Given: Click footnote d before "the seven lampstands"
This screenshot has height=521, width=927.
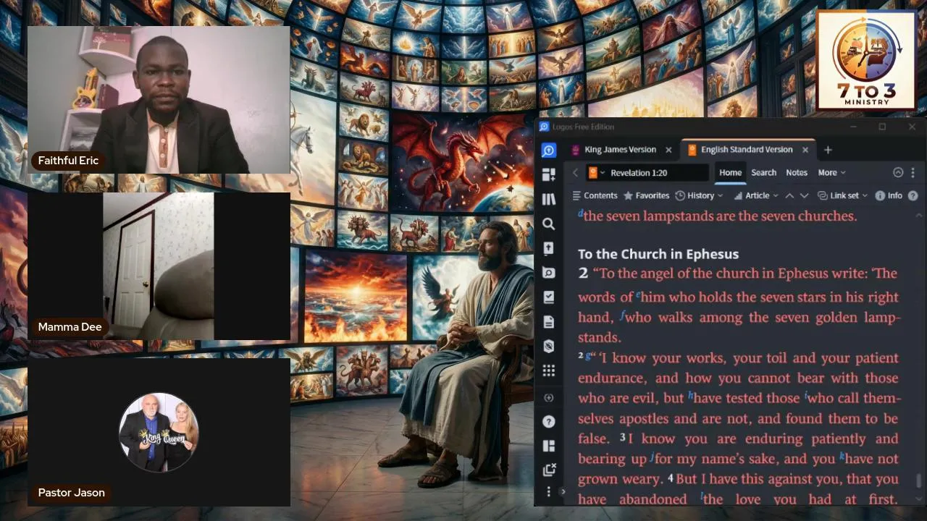Looking at the screenshot, I should (580, 213).
